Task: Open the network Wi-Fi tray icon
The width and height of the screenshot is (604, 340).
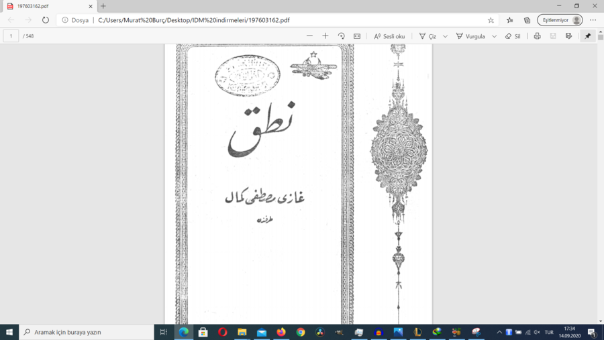Action: point(527,332)
